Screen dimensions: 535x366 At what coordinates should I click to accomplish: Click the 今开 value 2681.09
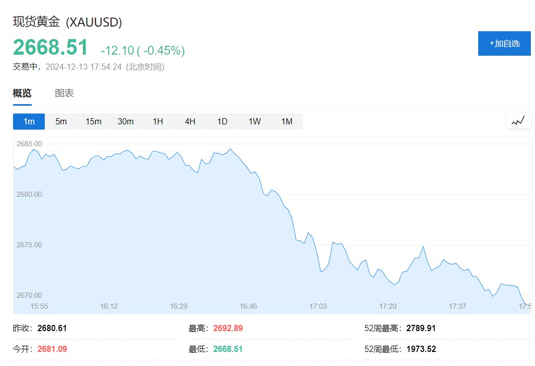tap(52, 349)
